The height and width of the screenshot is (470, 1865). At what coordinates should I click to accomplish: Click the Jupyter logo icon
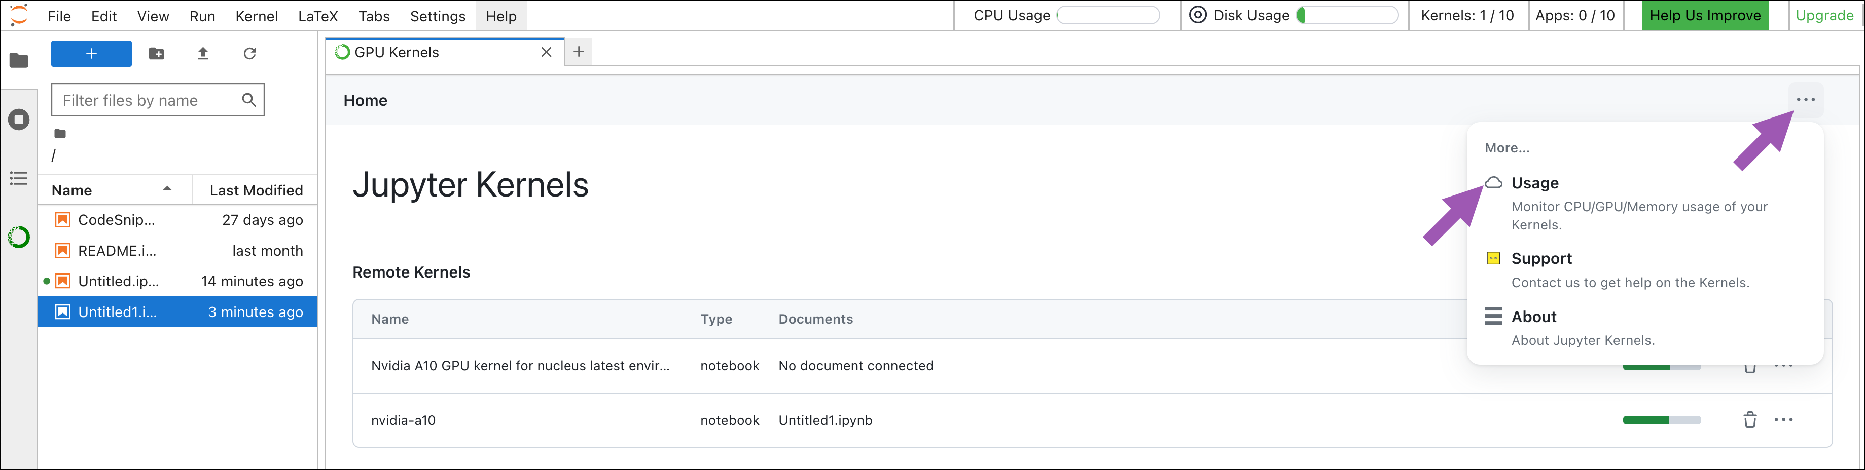[19, 15]
